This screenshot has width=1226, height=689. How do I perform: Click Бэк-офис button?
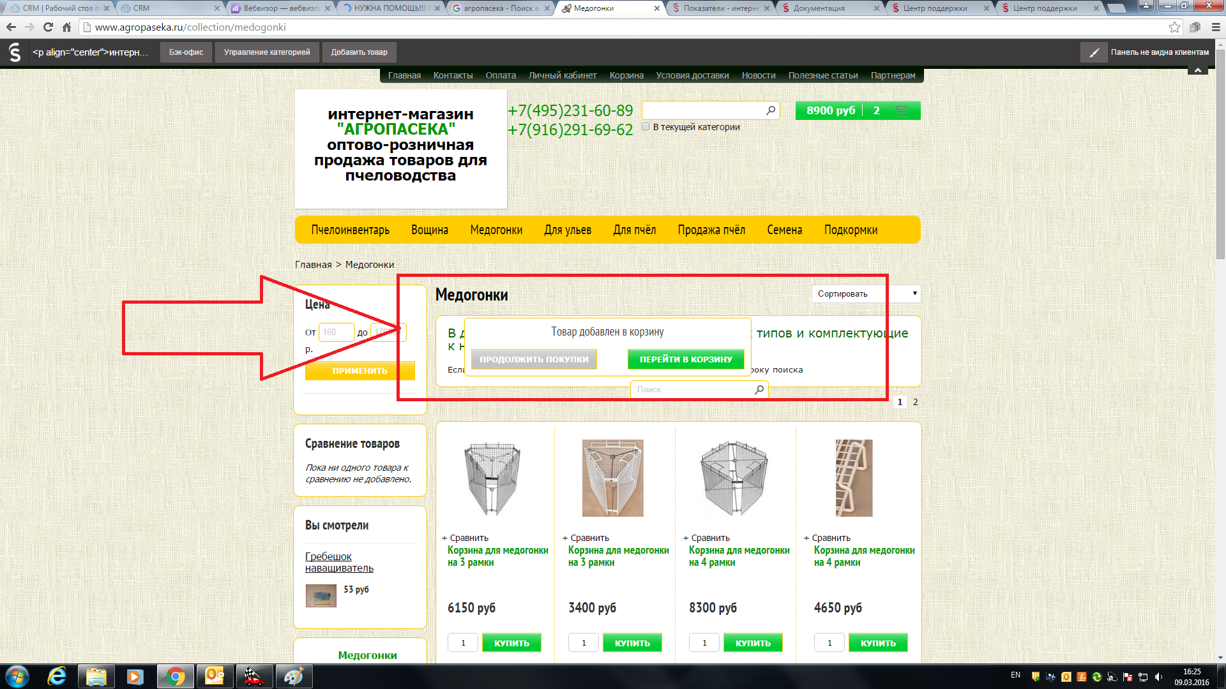[186, 52]
